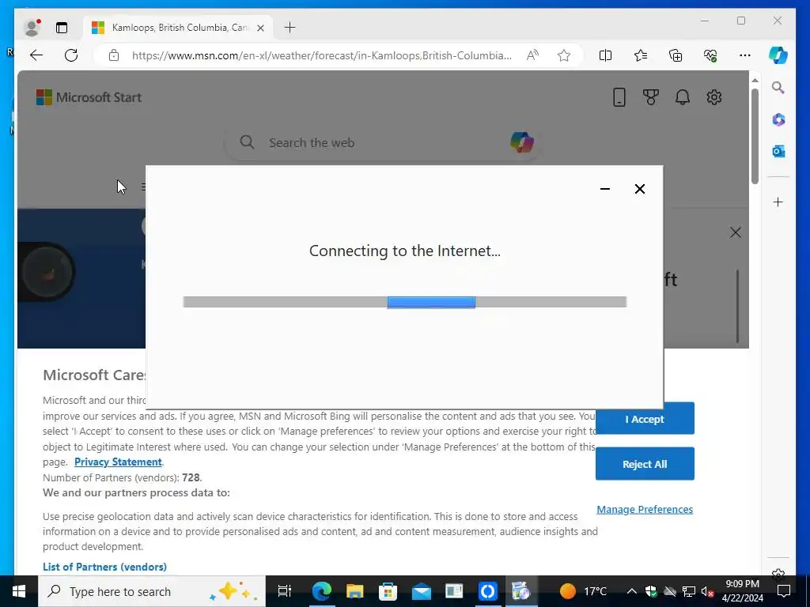Open the 17°C weather widget

pyautogui.click(x=583, y=591)
